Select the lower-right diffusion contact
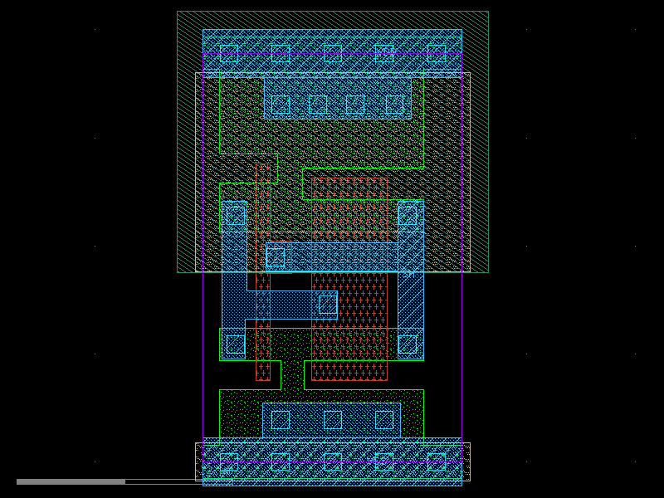664x498 pixels. (407, 344)
